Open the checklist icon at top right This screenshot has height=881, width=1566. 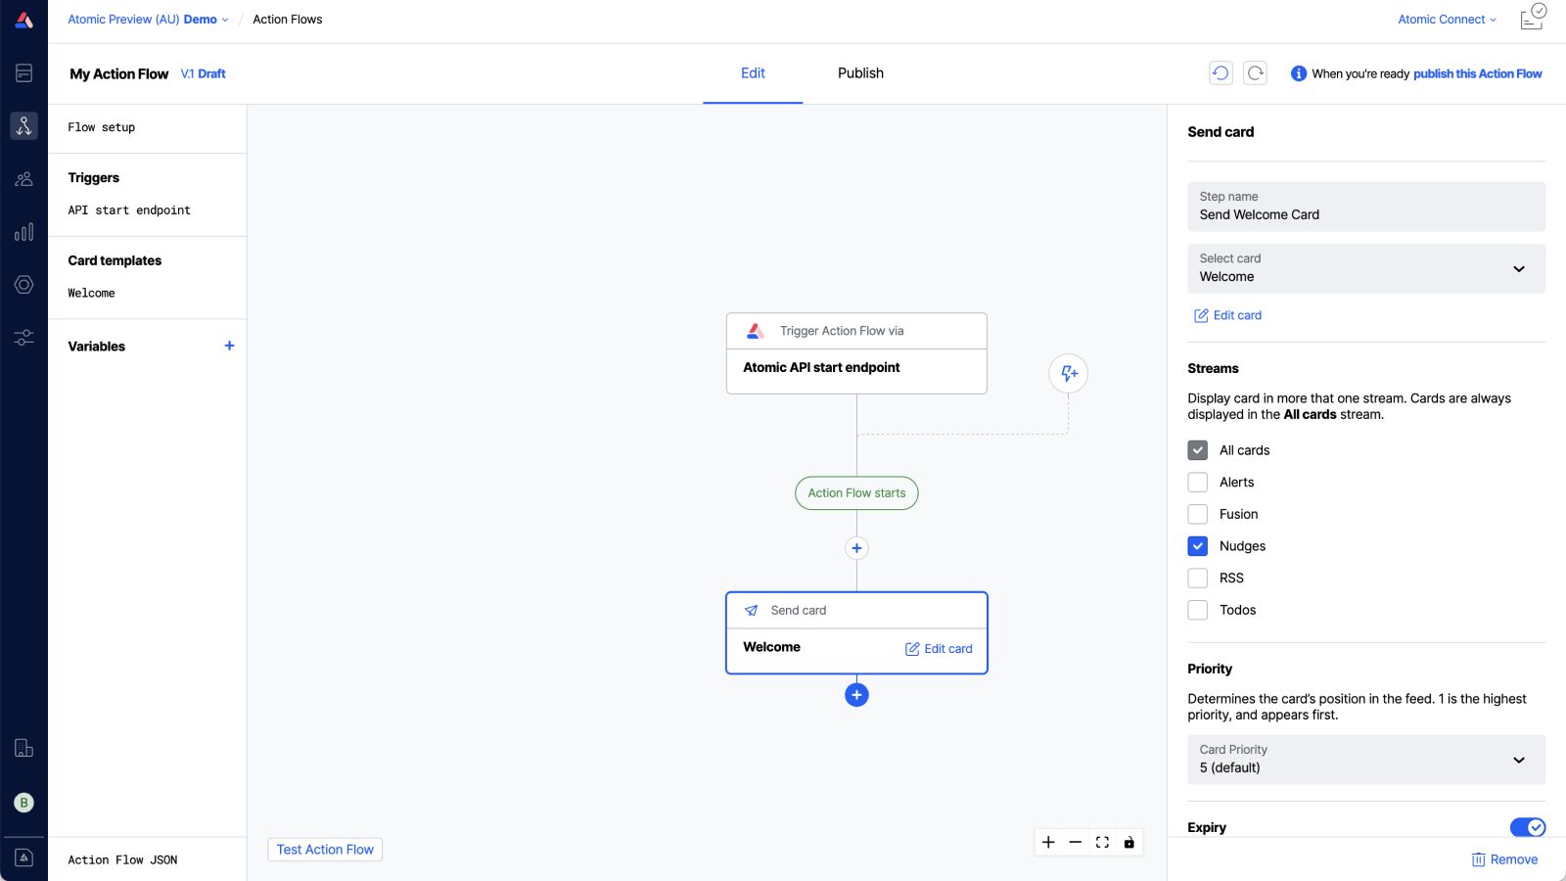pyautogui.click(x=1534, y=18)
